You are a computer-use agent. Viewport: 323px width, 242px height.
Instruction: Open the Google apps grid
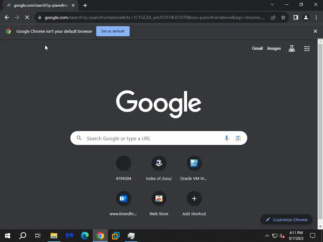click(307, 49)
